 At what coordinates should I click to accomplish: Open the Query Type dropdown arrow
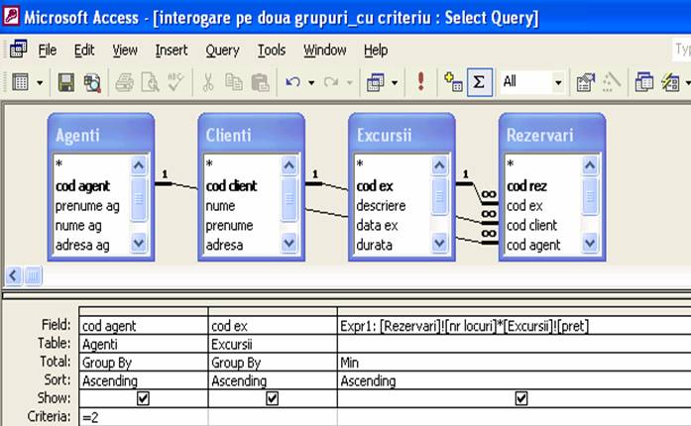point(394,83)
